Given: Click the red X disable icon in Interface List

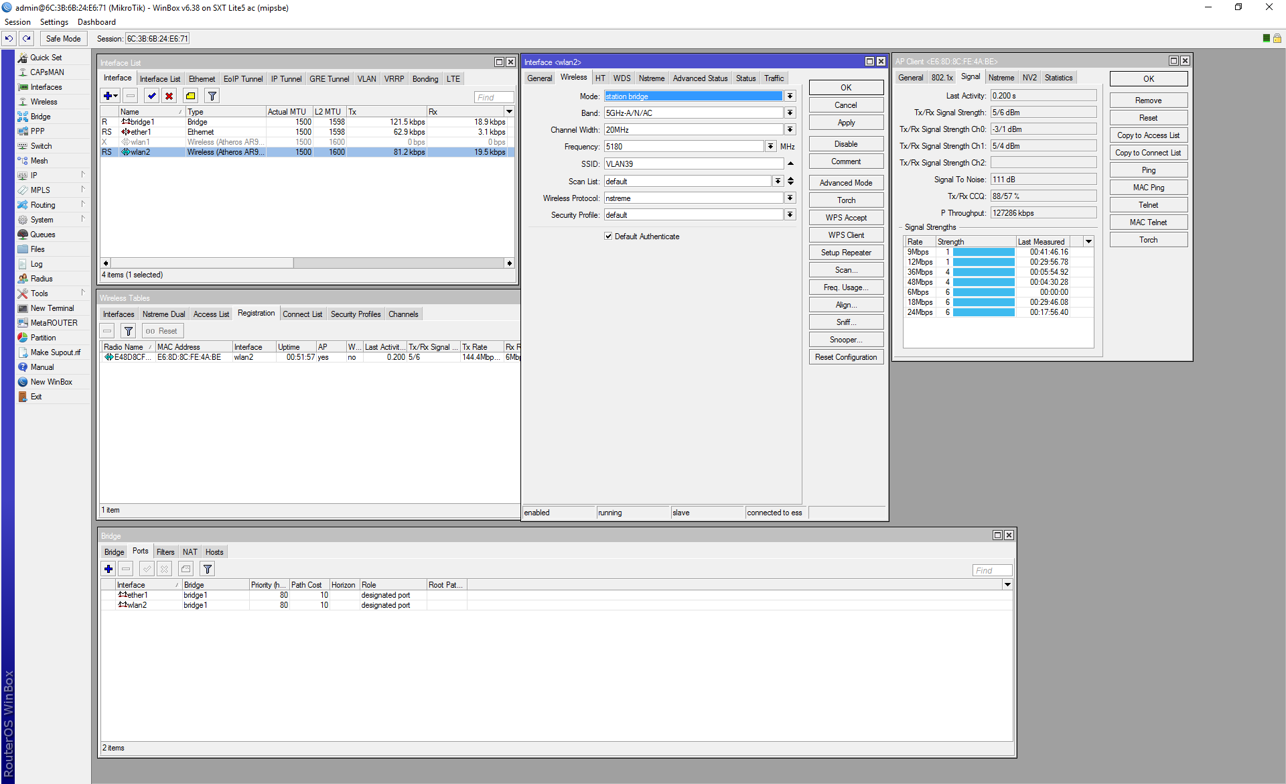Looking at the screenshot, I should pos(169,96).
